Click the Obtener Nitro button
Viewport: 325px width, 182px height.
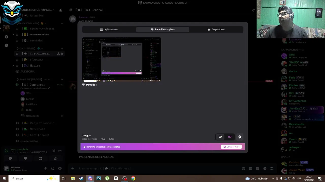click(x=231, y=147)
